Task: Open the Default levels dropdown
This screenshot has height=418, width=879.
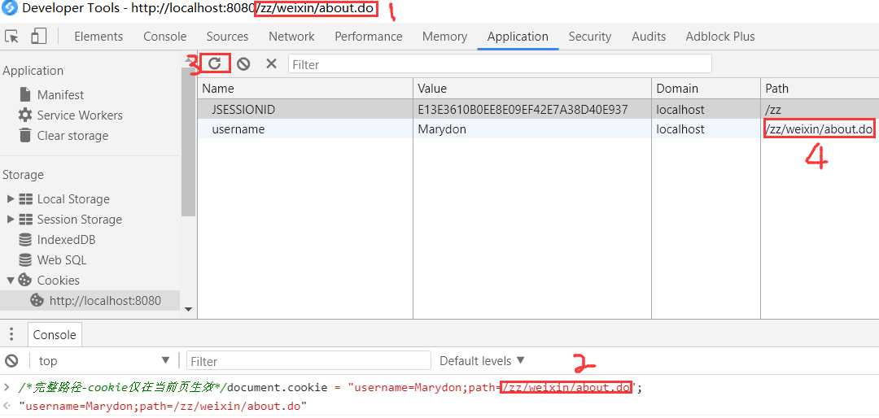Action: click(x=482, y=361)
